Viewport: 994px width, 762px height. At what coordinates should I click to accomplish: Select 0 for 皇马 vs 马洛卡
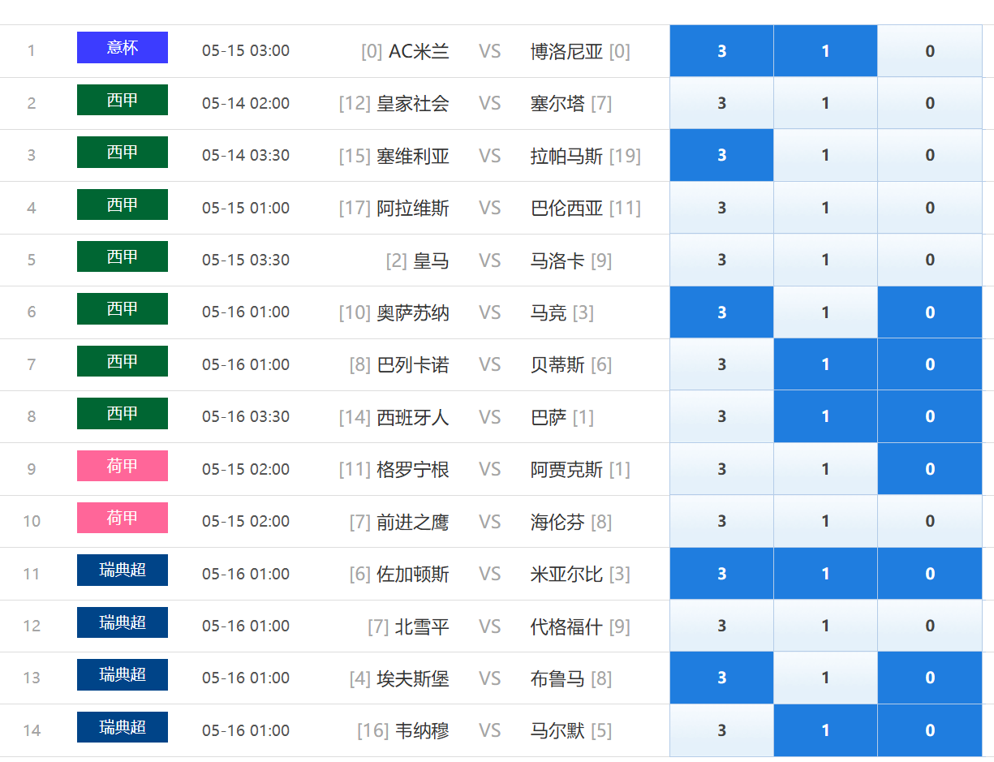(930, 260)
